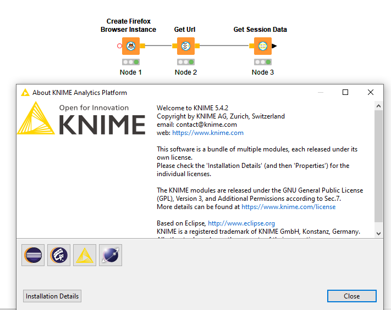Click the black triangle output port of Node 3

click(274, 46)
